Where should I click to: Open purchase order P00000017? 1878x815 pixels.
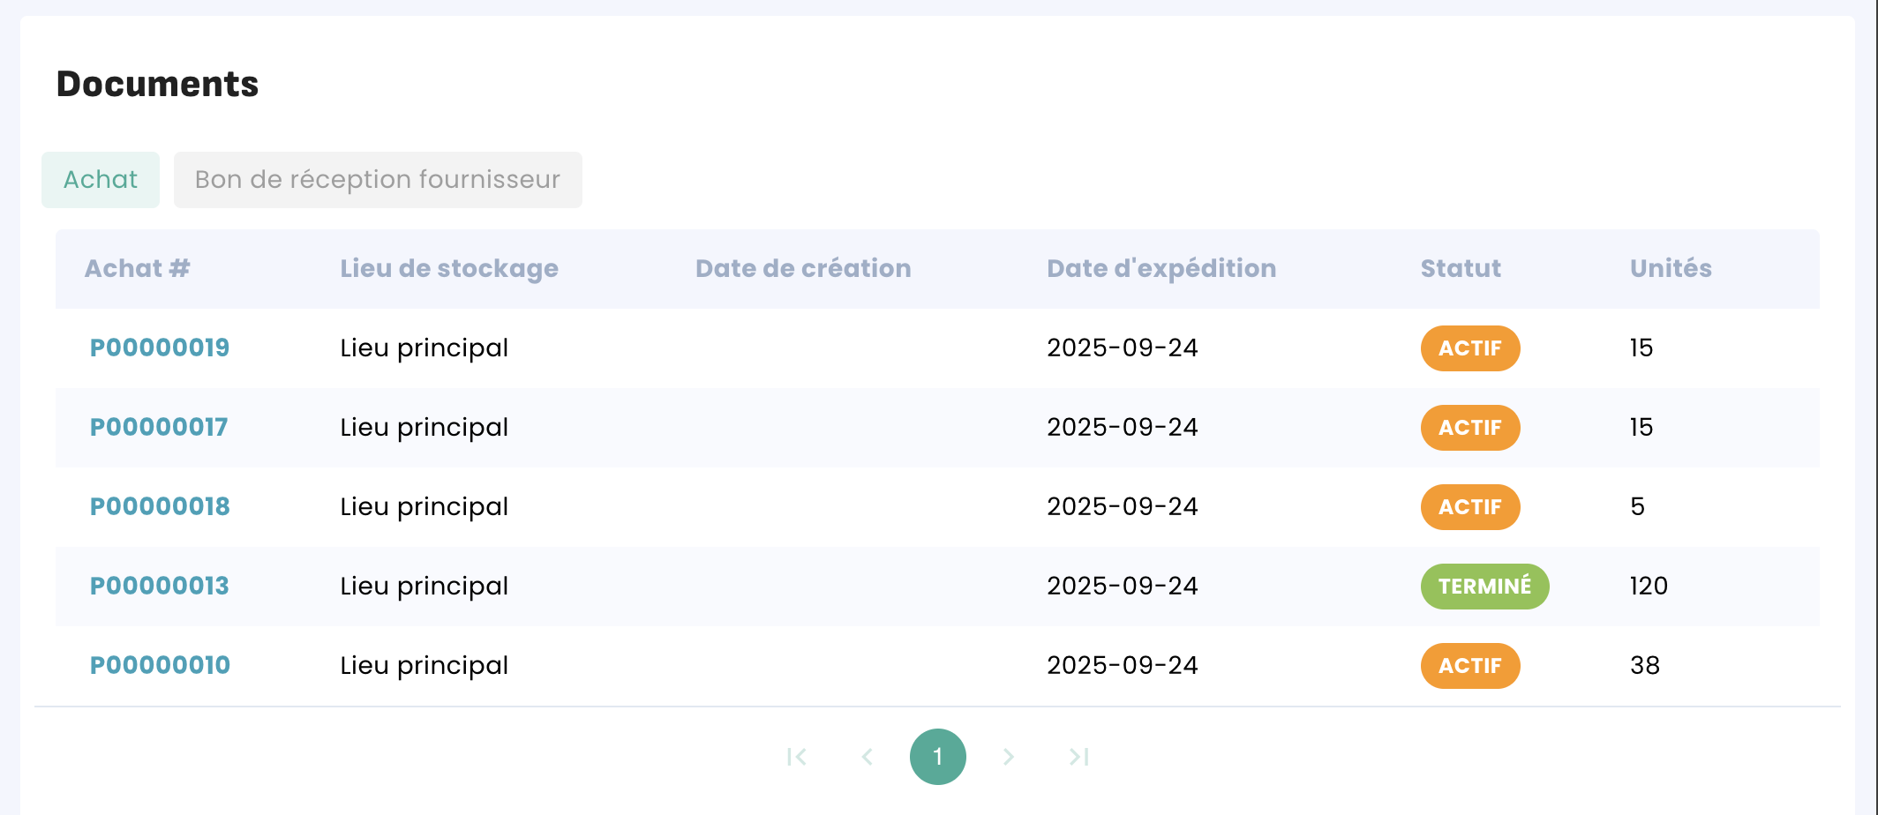[x=159, y=427]
